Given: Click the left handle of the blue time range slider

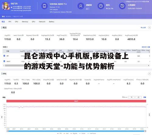Looking at the screenshot, I should tap(7, 131).
